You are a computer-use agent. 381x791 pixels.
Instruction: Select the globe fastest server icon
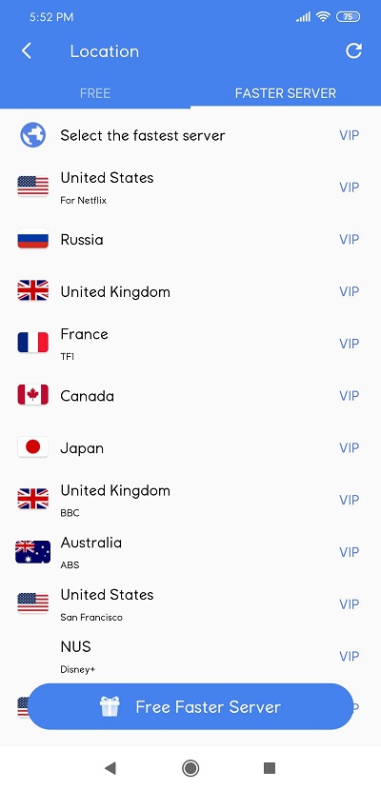32,135
